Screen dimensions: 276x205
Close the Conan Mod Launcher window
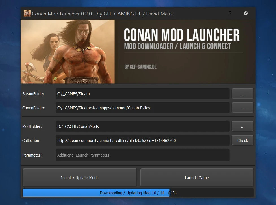246,13
